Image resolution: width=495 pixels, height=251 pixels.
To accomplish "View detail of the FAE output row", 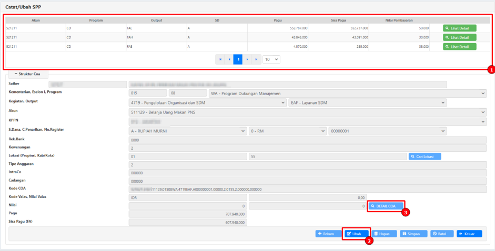I will tap(459, 47).
